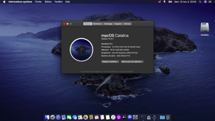215x121 pixels.
Task: Click the network status icon in menu bar
Action: click(x=159, y=2)
